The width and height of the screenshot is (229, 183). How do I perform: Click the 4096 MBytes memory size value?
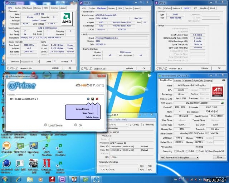pyautogui.click(x=175, y=18)
